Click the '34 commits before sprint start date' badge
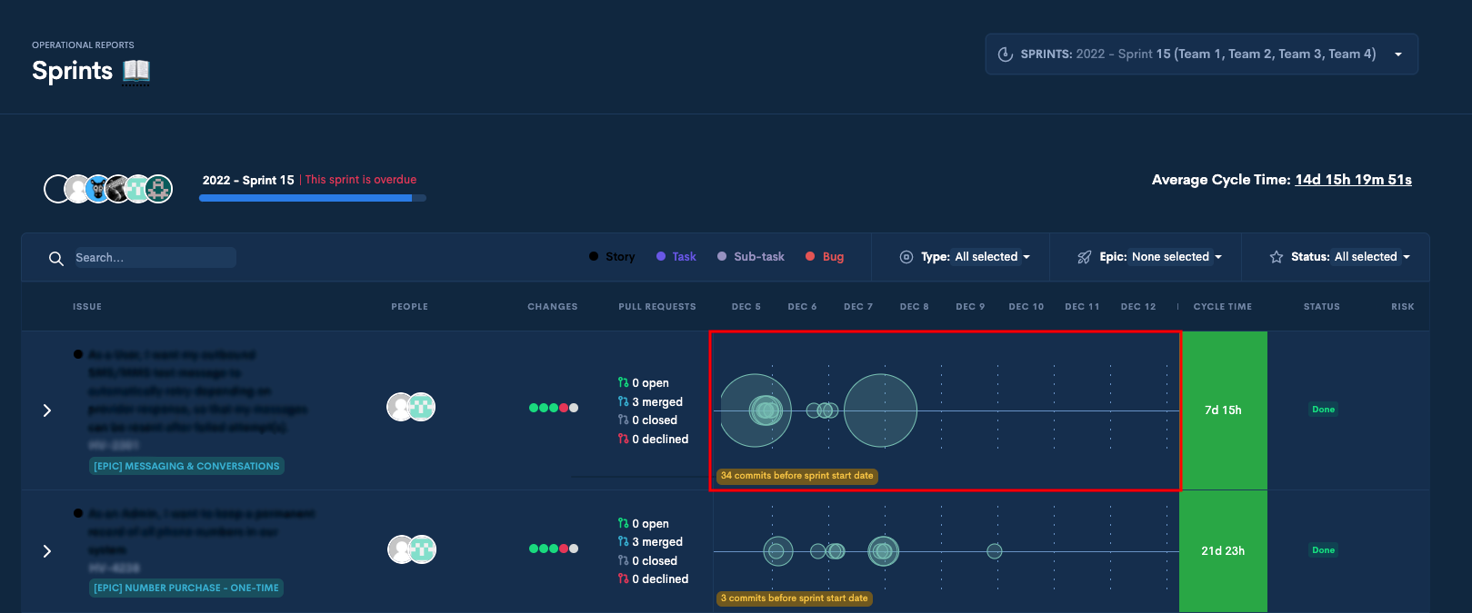Image resolution: width=1472 pixels, height=613 pixels. coord(797,476)
